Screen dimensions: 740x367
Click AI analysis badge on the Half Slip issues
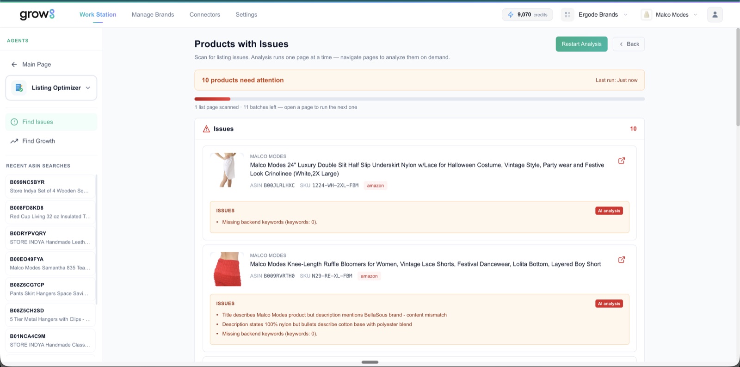click(609, 211)
